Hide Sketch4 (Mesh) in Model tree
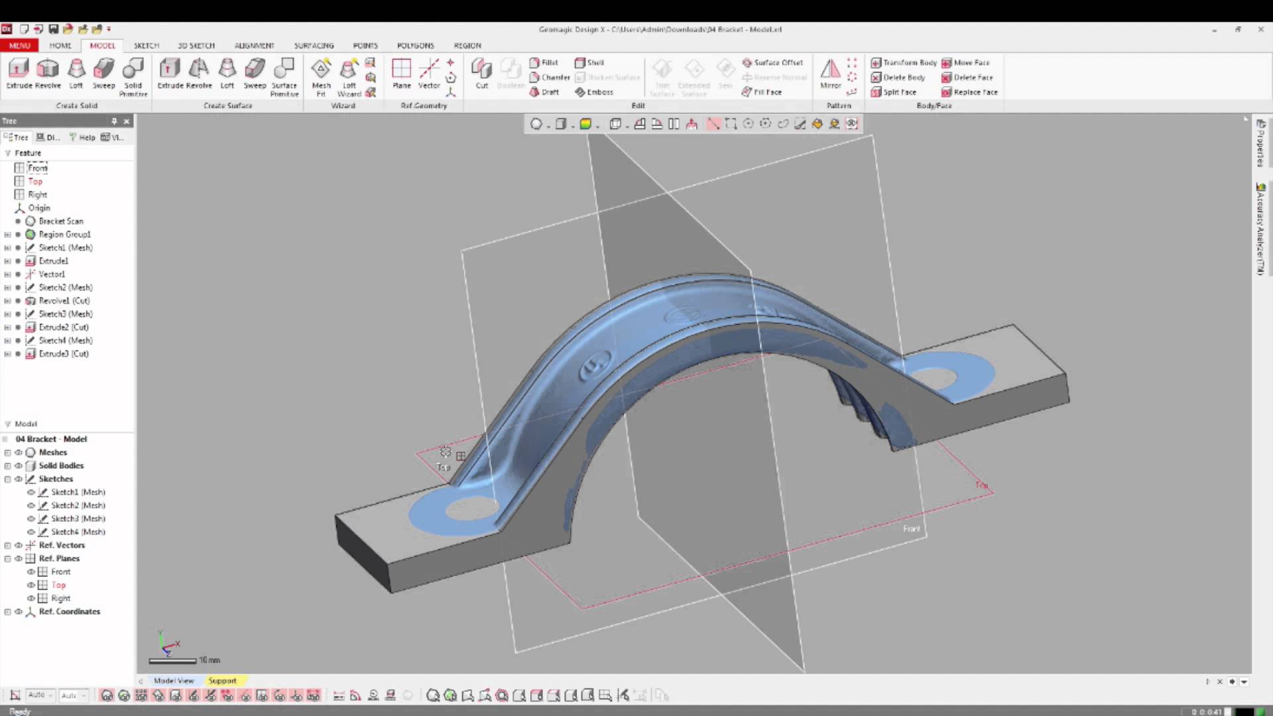This screenshot has width=1273, height=716. (x=31, y=532)
